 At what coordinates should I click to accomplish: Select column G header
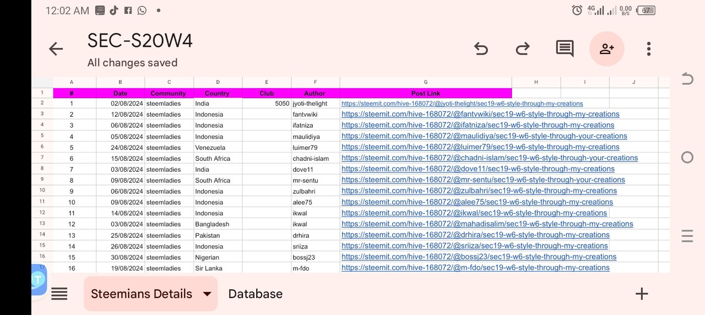click(426, 82)
